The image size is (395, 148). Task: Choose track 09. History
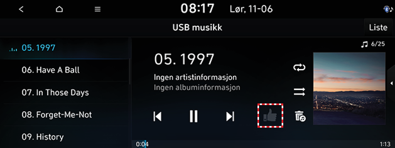[x=65, y=137]
